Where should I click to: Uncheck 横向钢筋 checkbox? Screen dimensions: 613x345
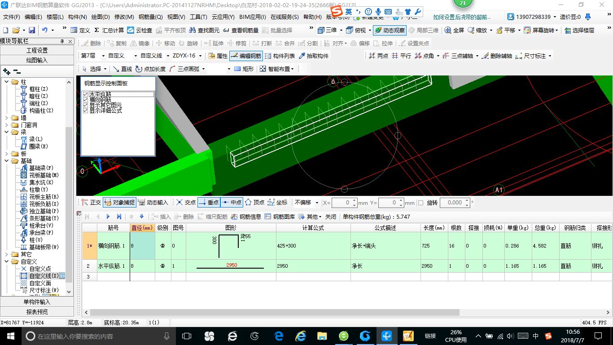tap(85, 100)
